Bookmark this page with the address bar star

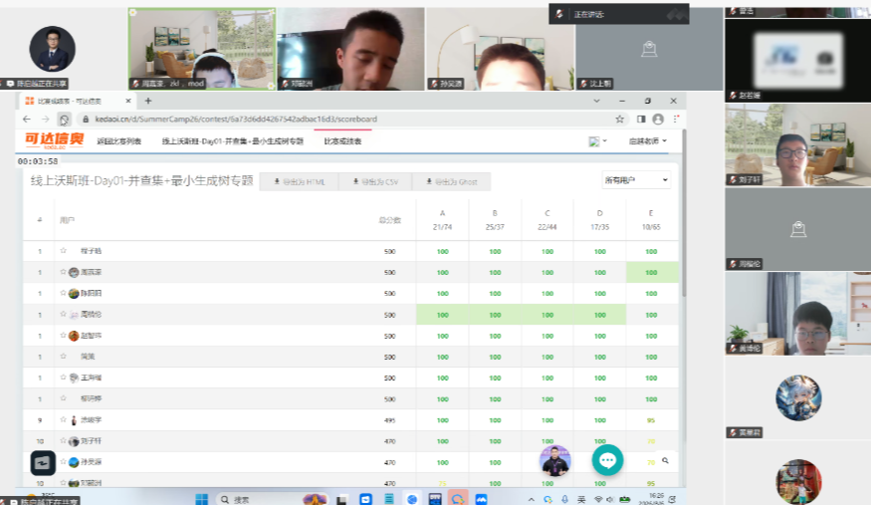pos(619,119)
